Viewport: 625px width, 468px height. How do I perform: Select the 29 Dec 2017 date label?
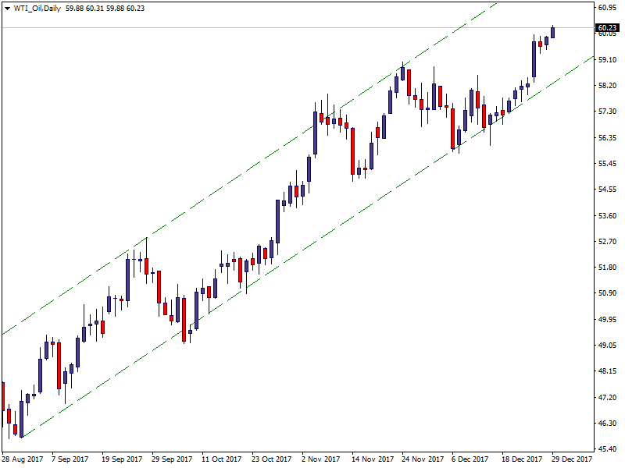coord(570,459)
